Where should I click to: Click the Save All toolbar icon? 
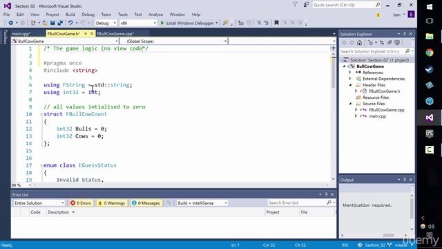pos(60,23)
